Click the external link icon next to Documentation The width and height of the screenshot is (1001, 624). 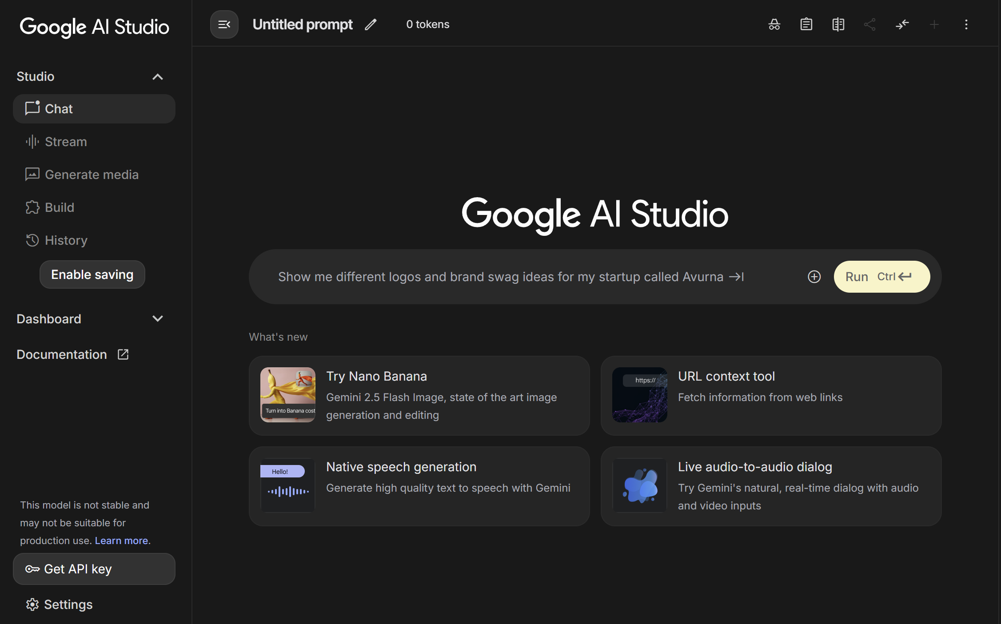point(123,354)
